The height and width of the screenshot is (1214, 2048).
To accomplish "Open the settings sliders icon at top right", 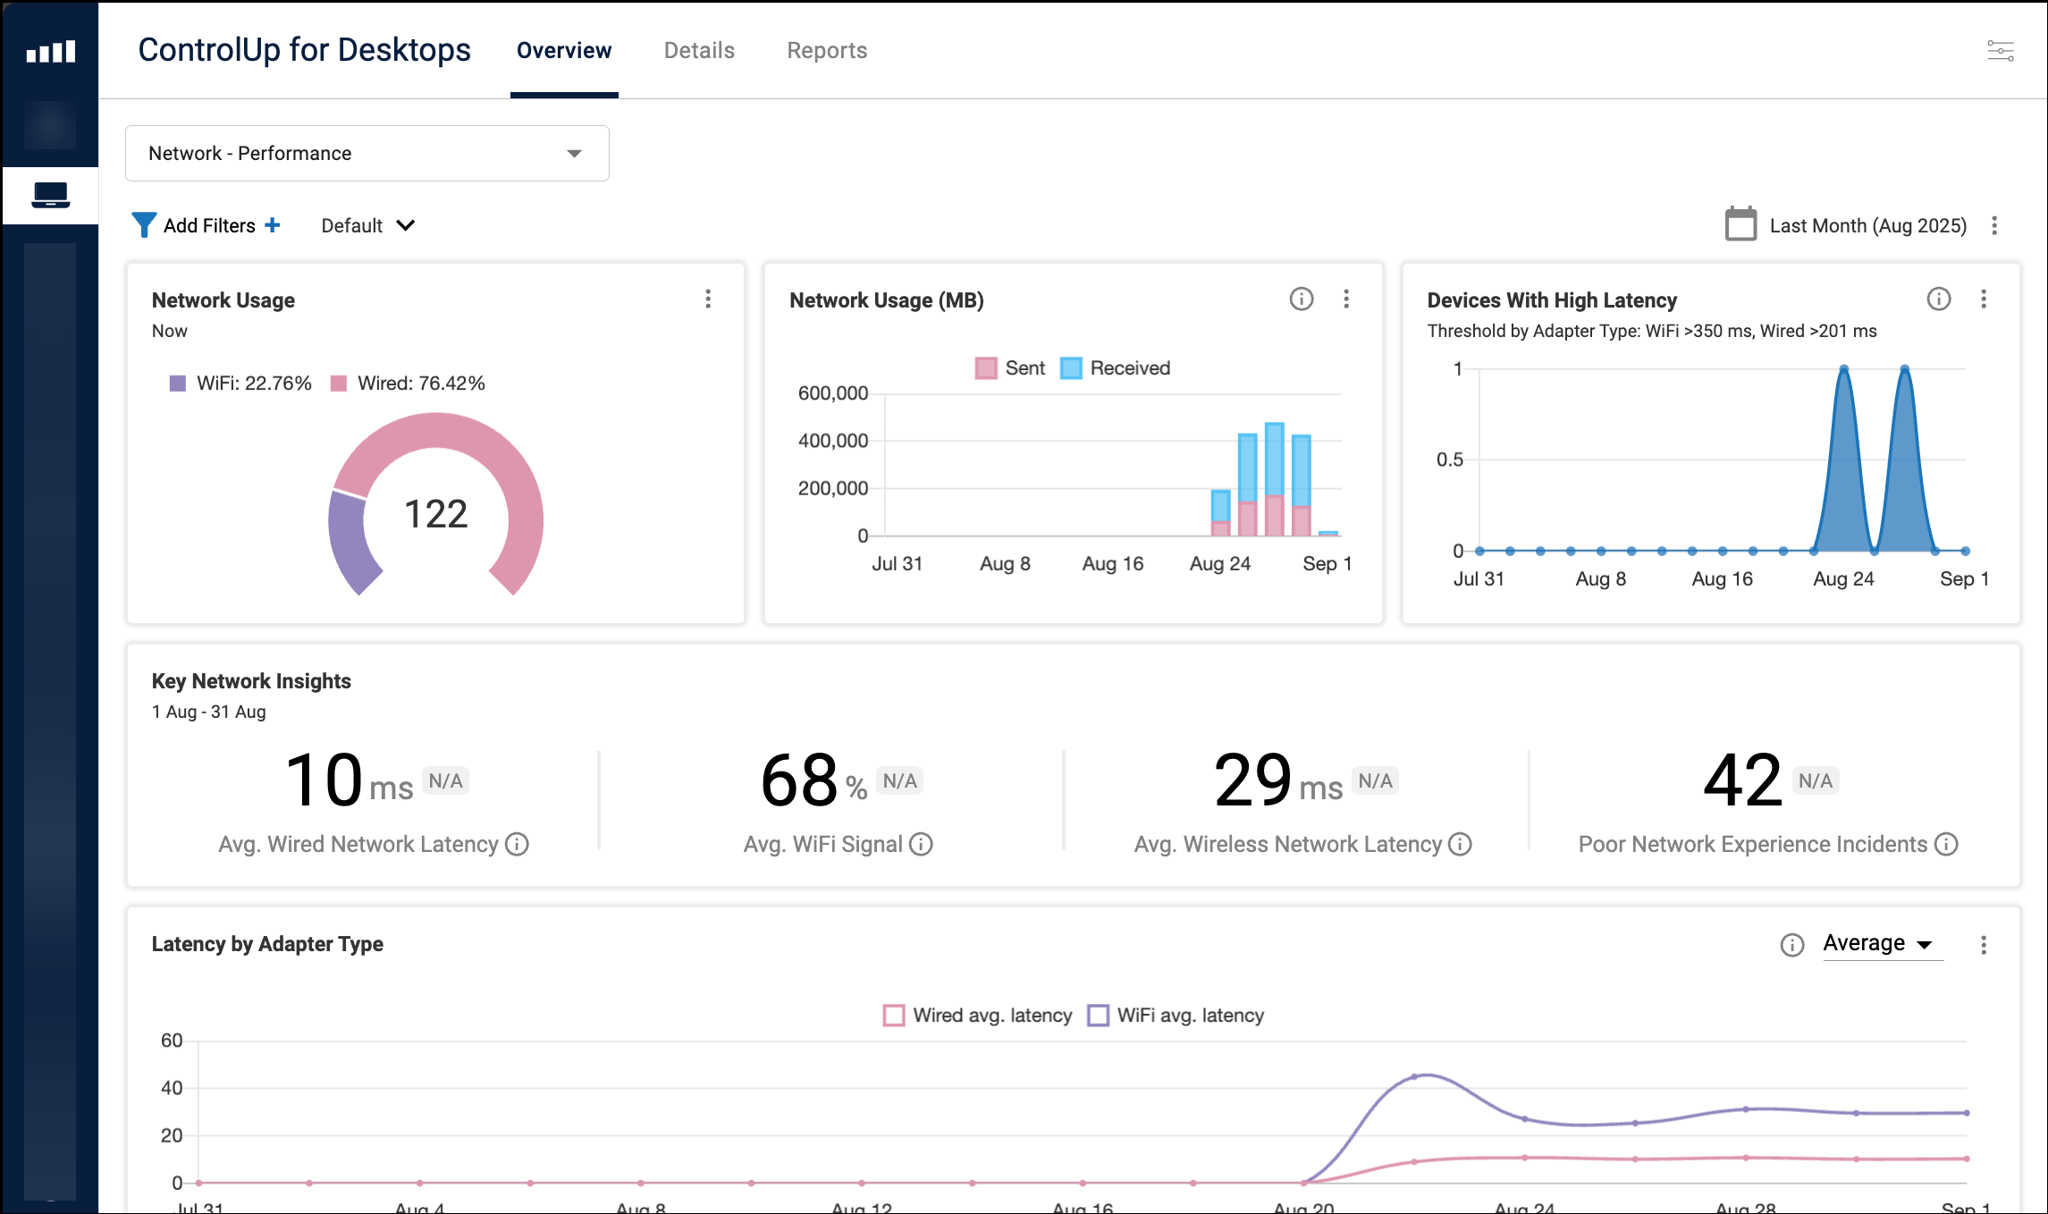I will (x=2000, y=51).
